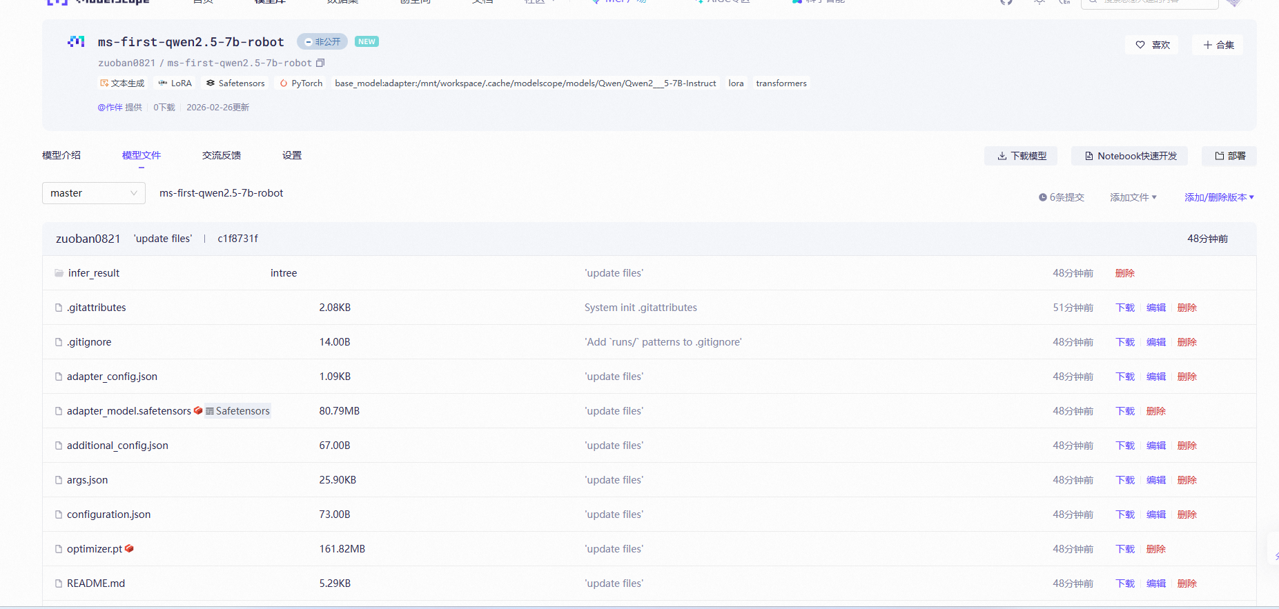Screen dimensions: 1279x609
Task: Click the ms-first-qwen2.5-7b-robot breadcrumb path
Action: pos(221,193)
